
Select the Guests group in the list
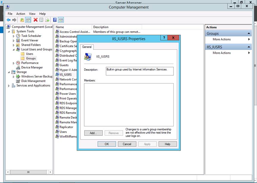tap(64, 65)
